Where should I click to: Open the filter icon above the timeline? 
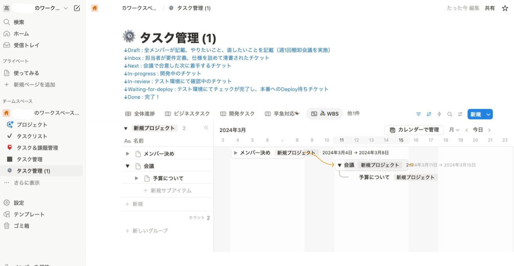(x=419, y=114)
